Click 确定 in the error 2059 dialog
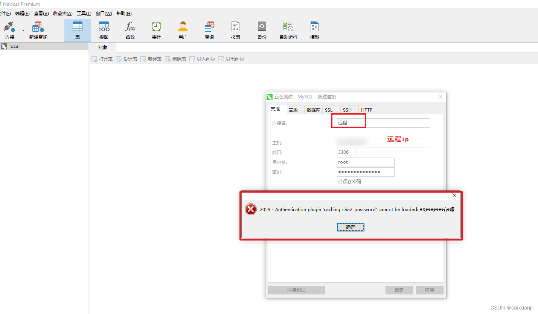This screenshot has width=538, height=314. click(x=351, y=227)
